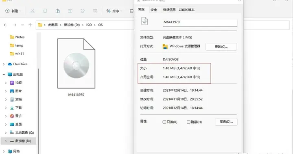Switch to the 常规 (General) tab

point(141,9)
